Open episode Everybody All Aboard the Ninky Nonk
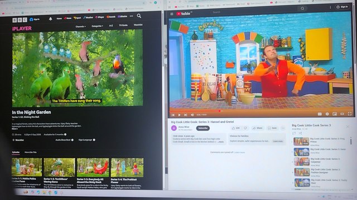Viewport: 357px width, 200px height. tap(93, 173)
